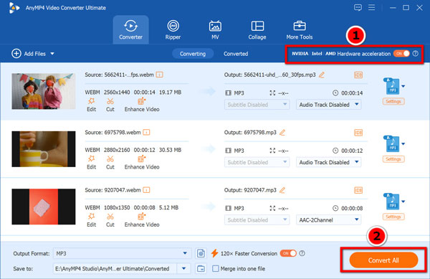
Task: Open output format profile settings icon
Action: [x=201, y=253]
